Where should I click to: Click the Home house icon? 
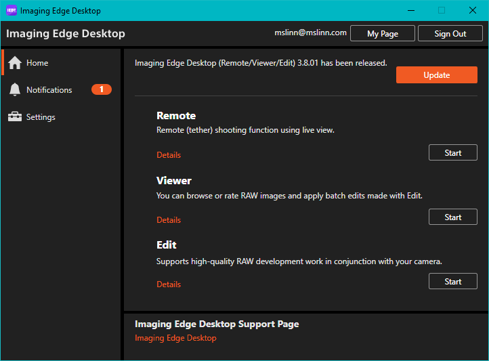click(x=15, y=63)
